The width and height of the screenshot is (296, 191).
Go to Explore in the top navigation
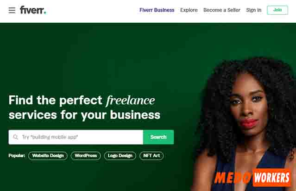point(189,10)
